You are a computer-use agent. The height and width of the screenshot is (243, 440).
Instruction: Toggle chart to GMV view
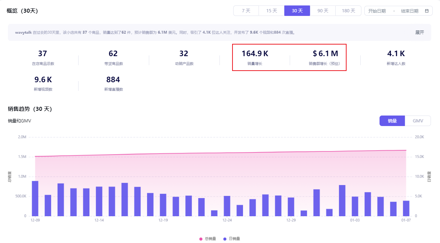pyautogui.click(x=418, y=121)
